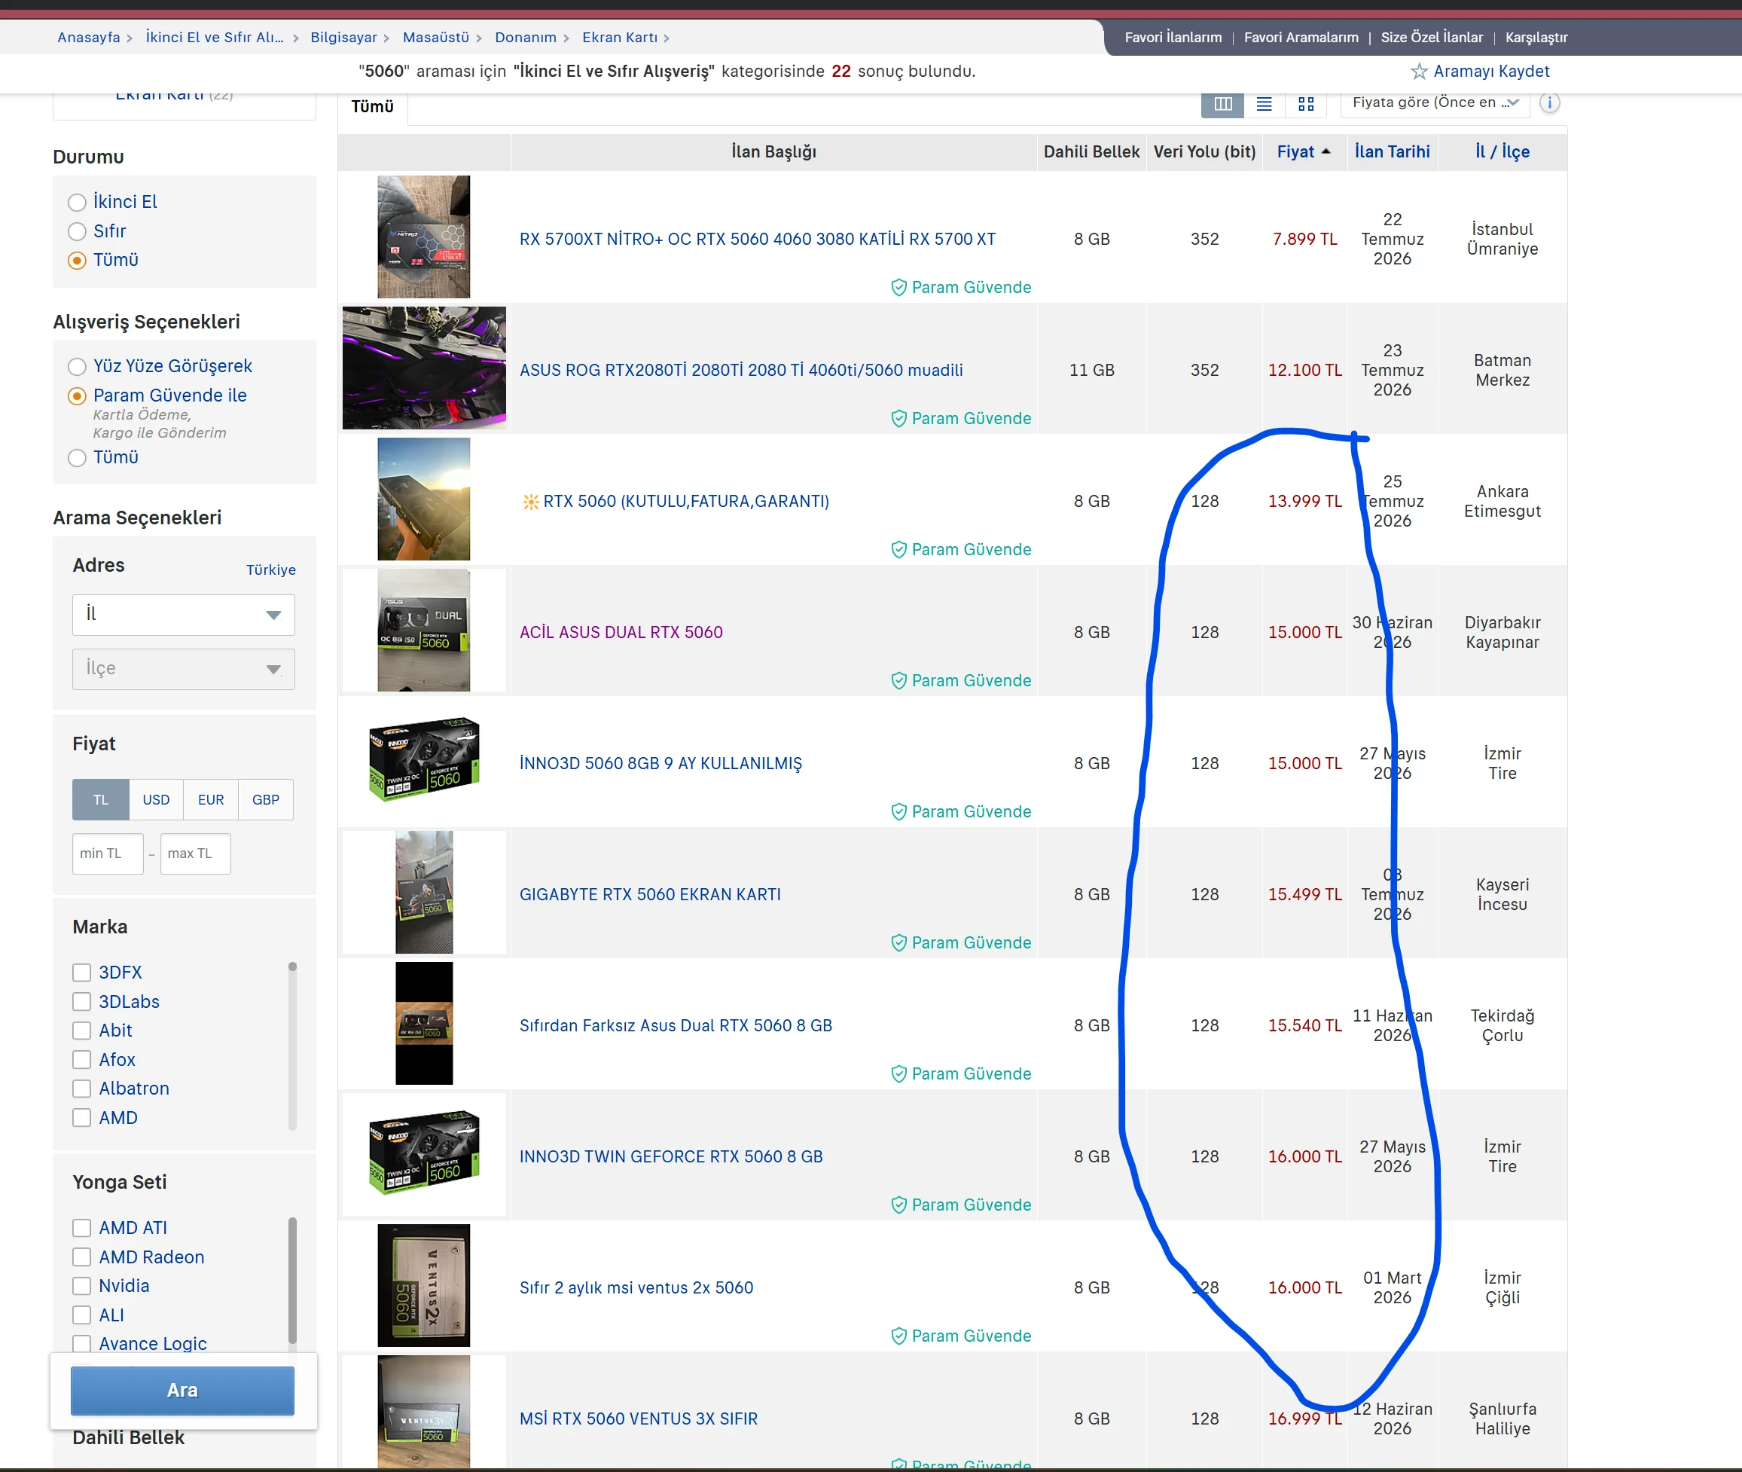Click the info icon beside sort dropdown

click(1549, 102)
